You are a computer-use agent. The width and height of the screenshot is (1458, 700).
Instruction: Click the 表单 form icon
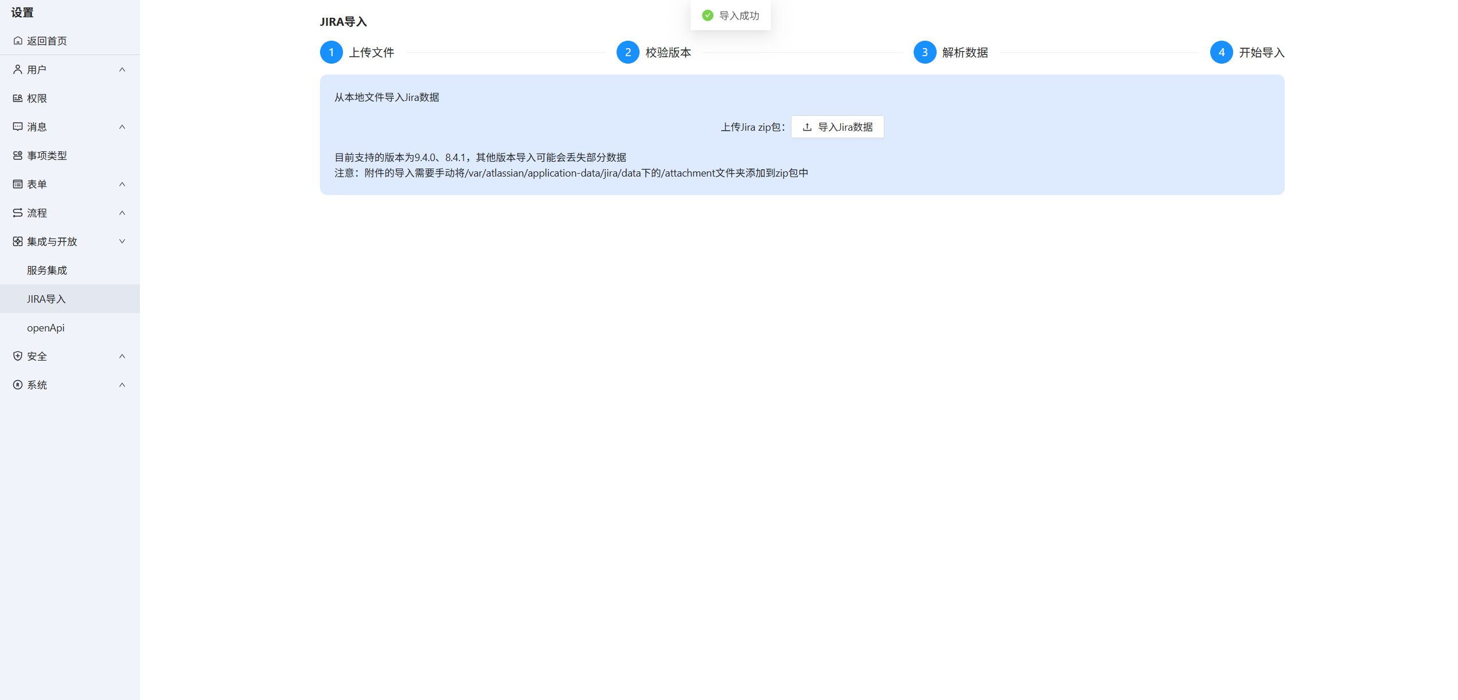click(18, 184)
